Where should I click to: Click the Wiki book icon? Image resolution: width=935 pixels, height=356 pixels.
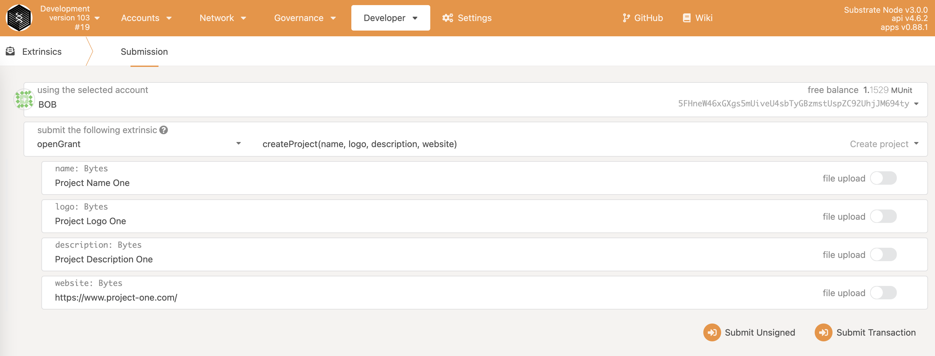tap(686, 18)
